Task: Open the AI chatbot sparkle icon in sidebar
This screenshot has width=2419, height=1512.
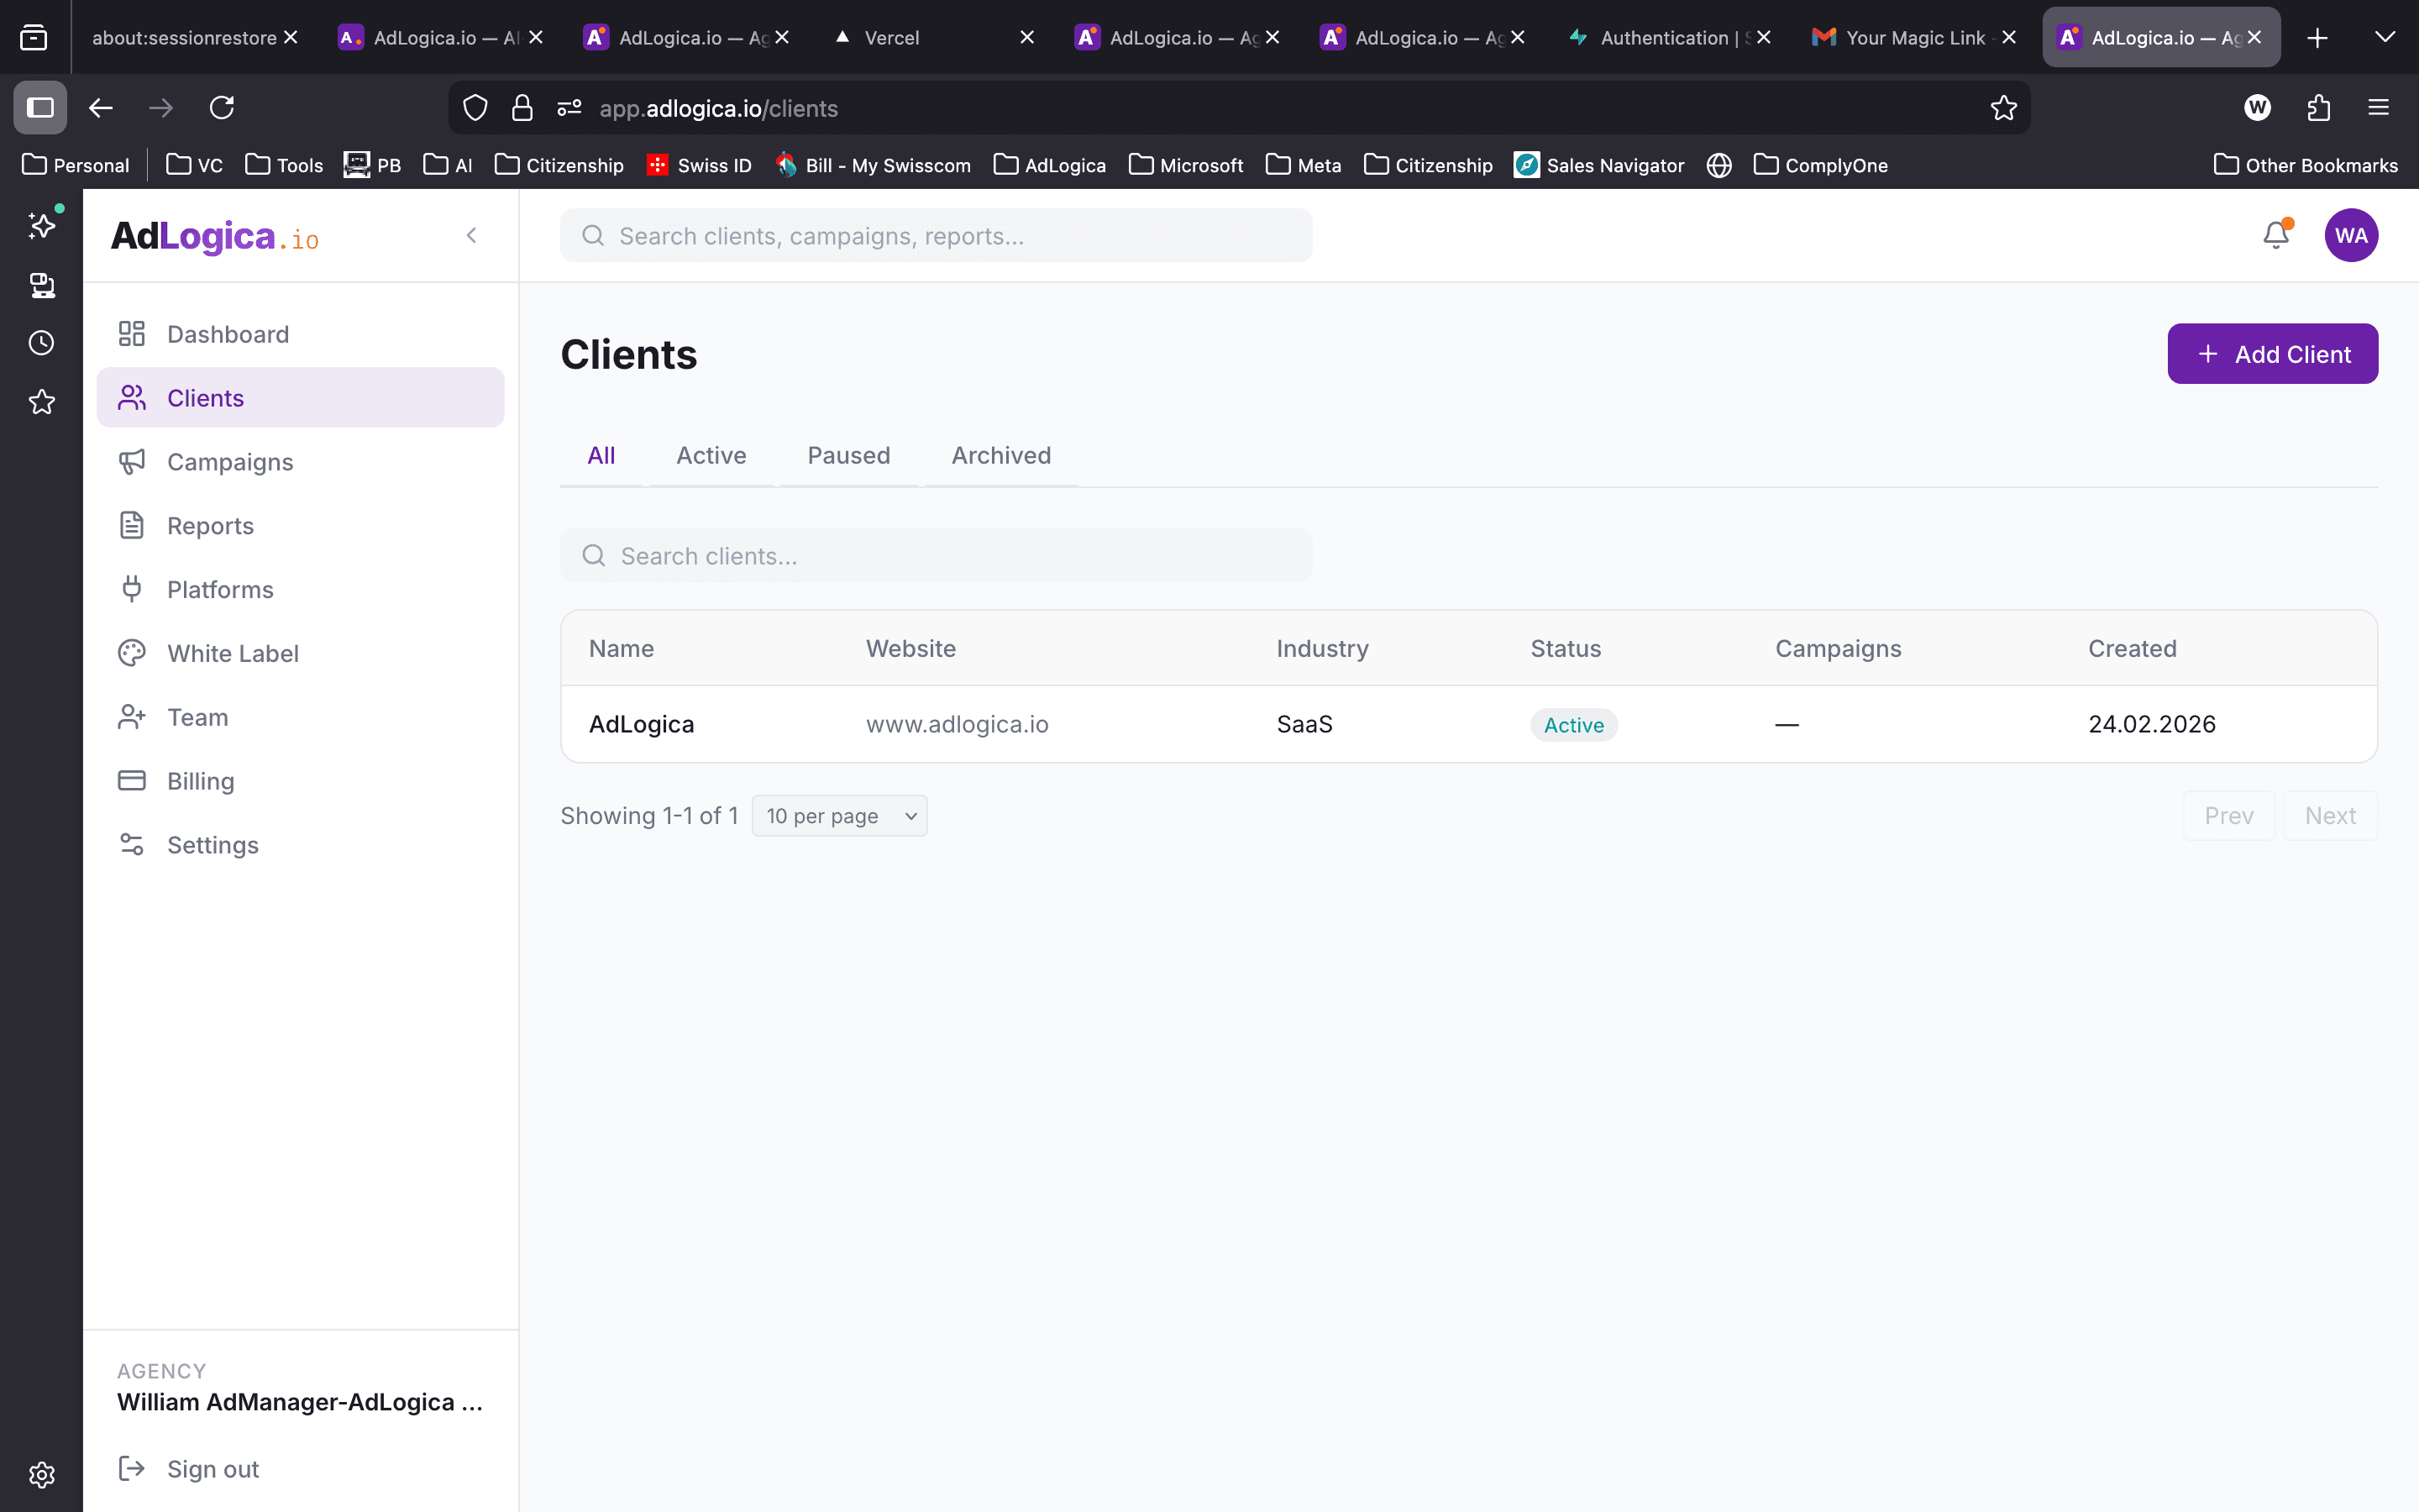Action: pos(41,225)
